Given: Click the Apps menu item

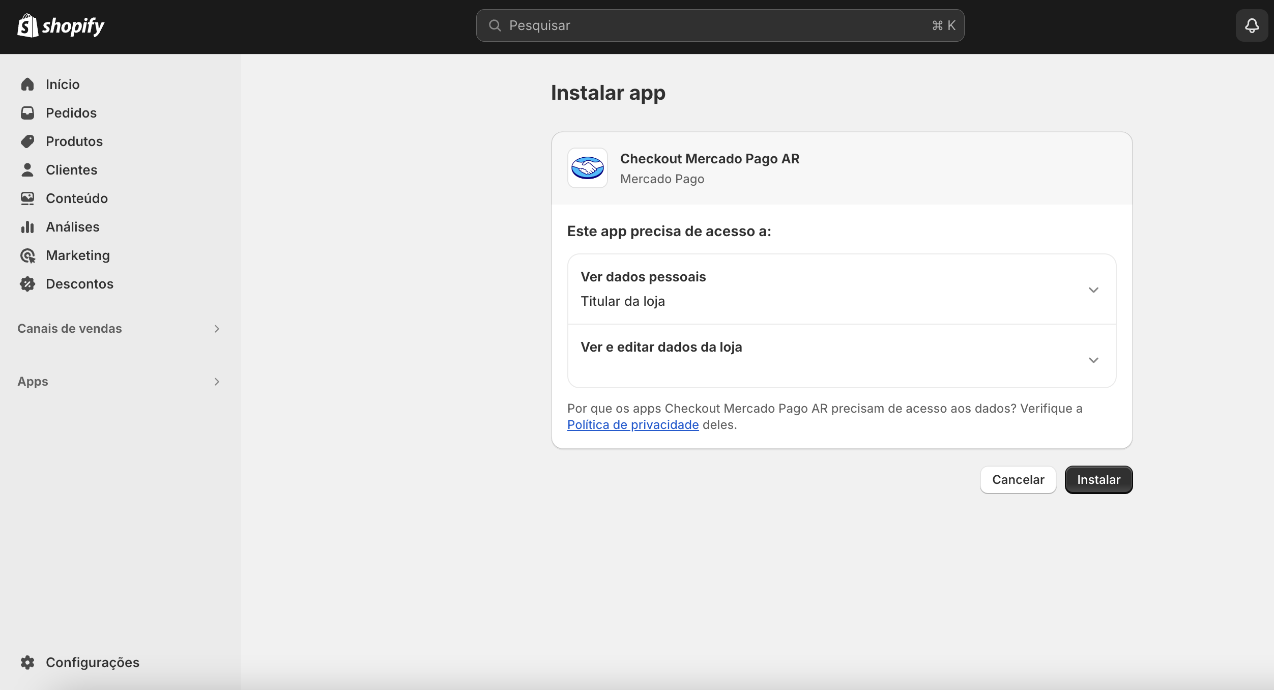Looking at the screenshot, I should [x=32, y=381].
